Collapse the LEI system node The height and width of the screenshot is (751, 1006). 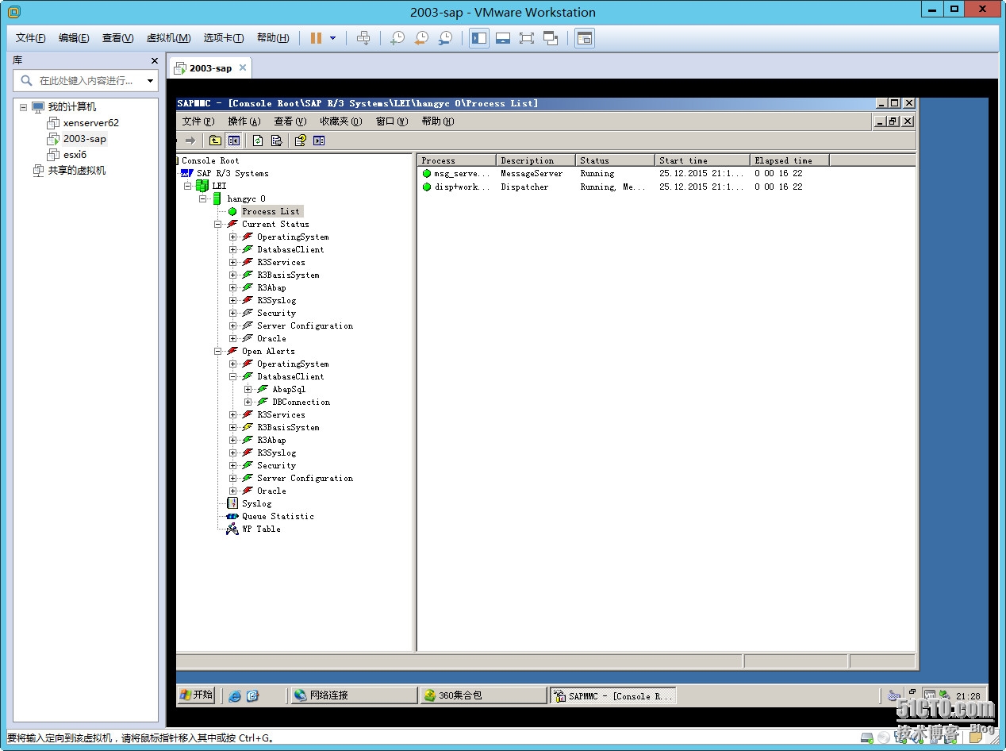[x=188, y=186]
